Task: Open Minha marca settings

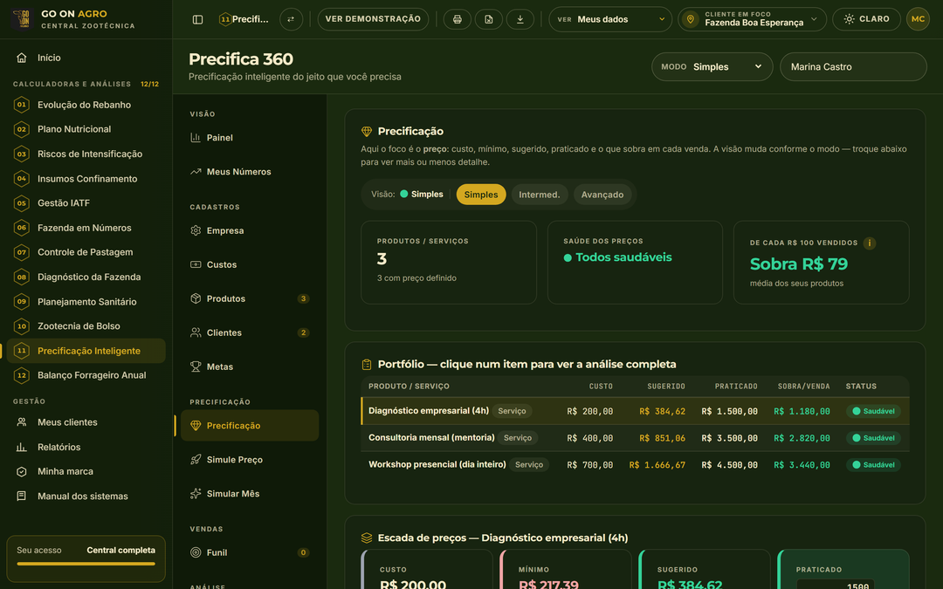Action: (x=86, y=472)
